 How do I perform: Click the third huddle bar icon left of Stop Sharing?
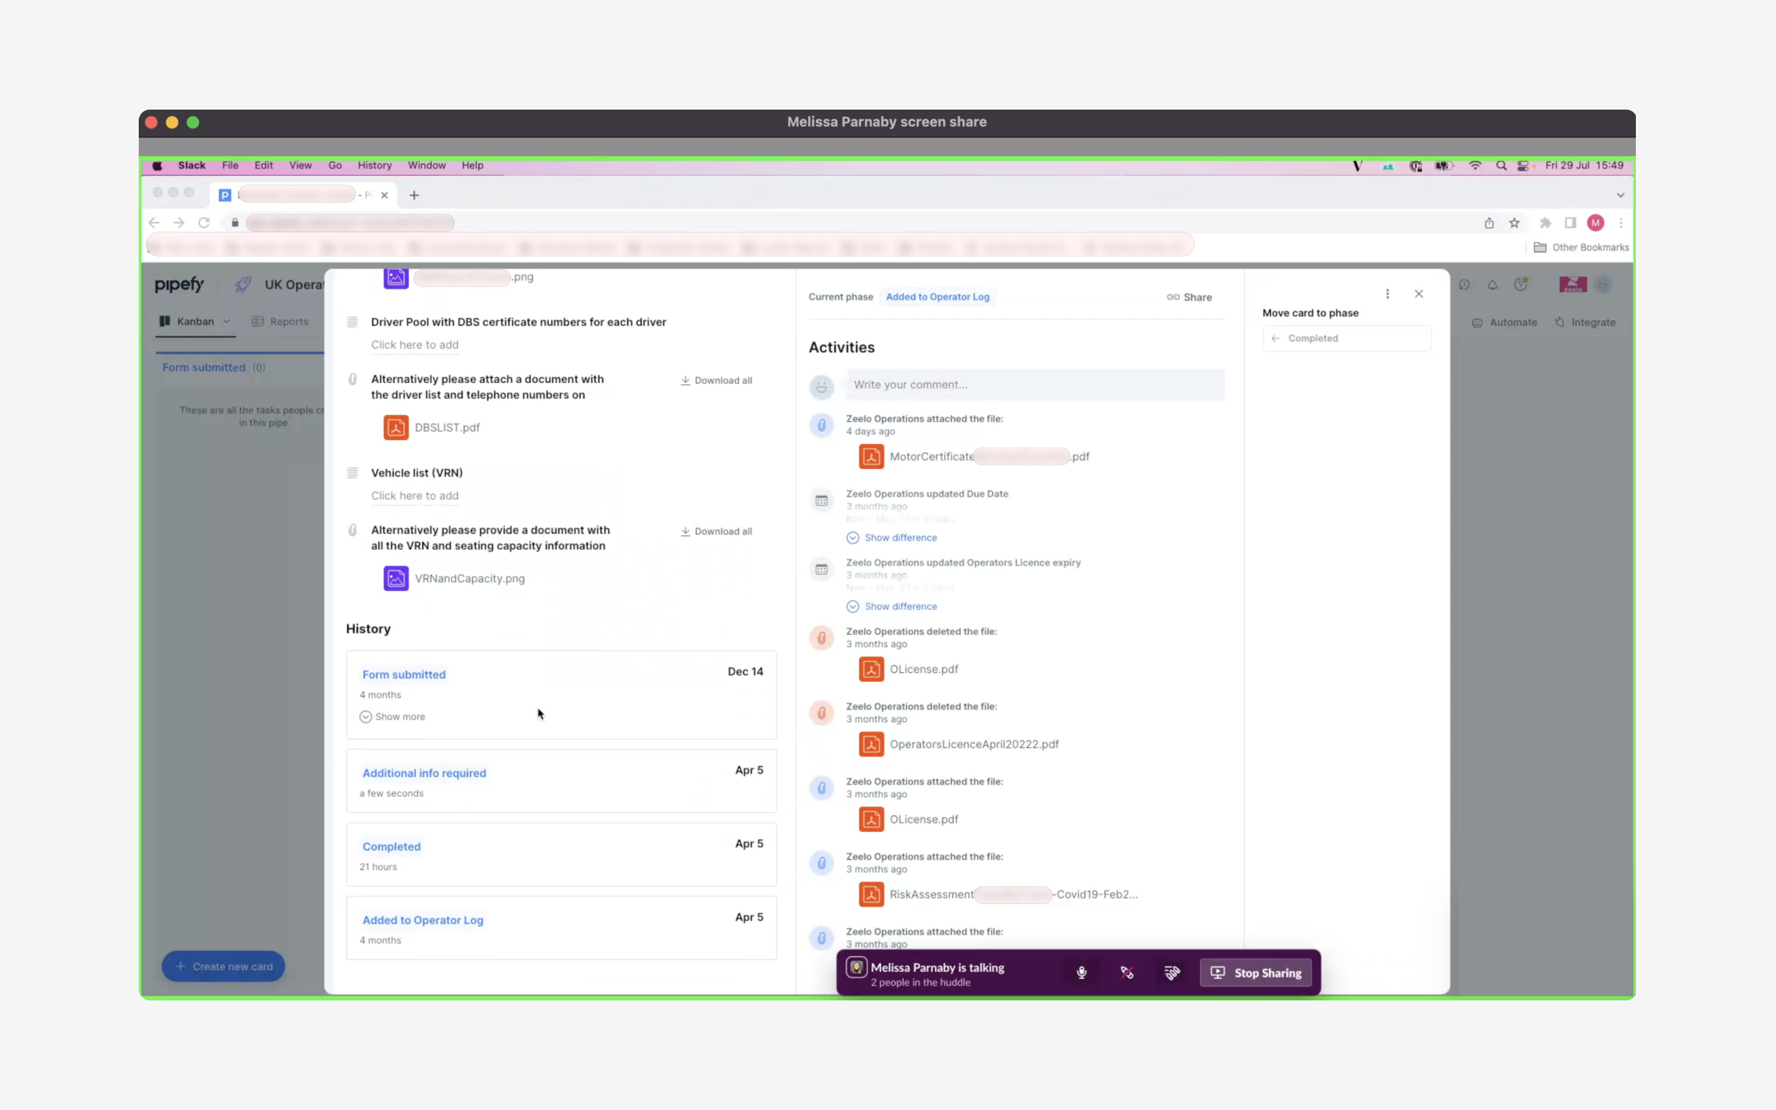[1172, 973]
